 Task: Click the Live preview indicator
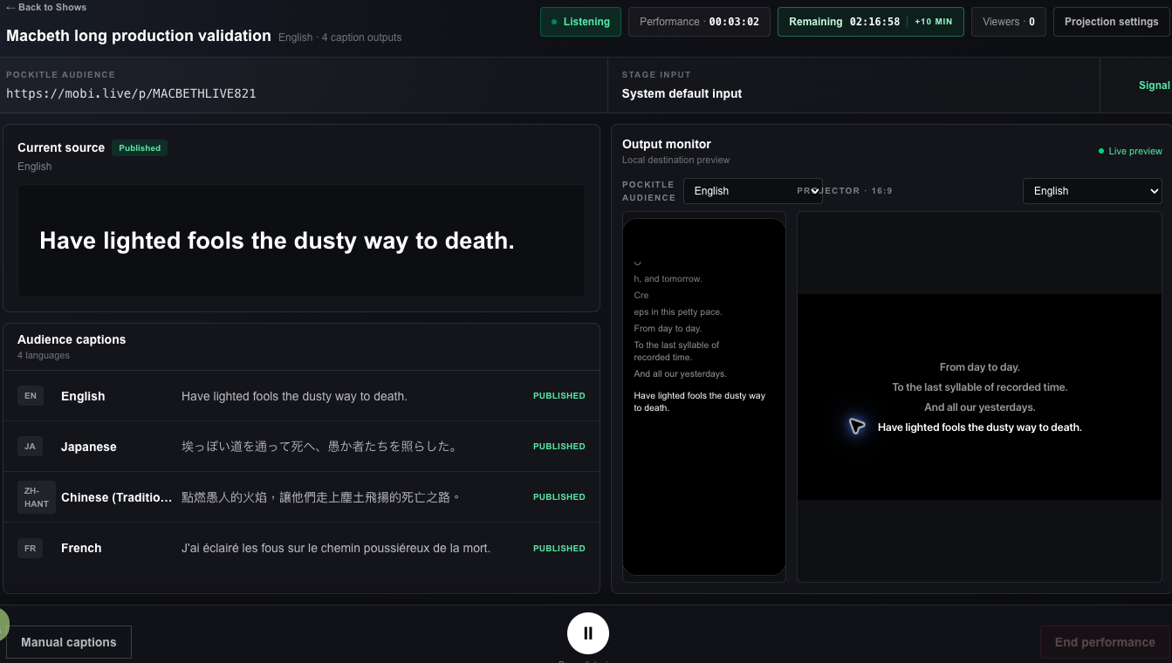click(1130, 151)
